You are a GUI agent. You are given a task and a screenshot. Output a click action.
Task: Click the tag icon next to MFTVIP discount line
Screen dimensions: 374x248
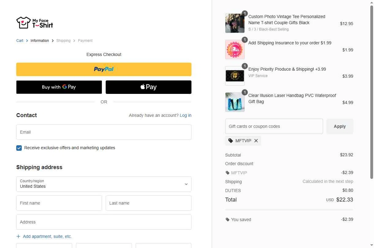(227, 173)
